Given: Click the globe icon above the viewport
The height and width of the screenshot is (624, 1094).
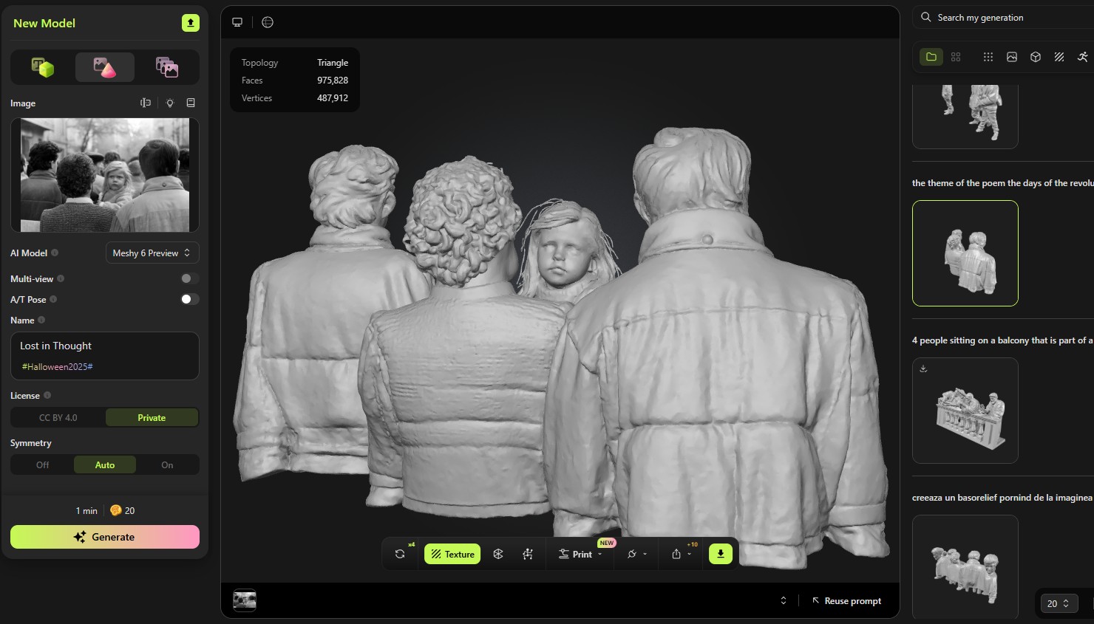Looking at the screenshot, I should pos(268,22).
